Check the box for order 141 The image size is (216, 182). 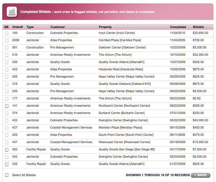(x=7, y=106)
